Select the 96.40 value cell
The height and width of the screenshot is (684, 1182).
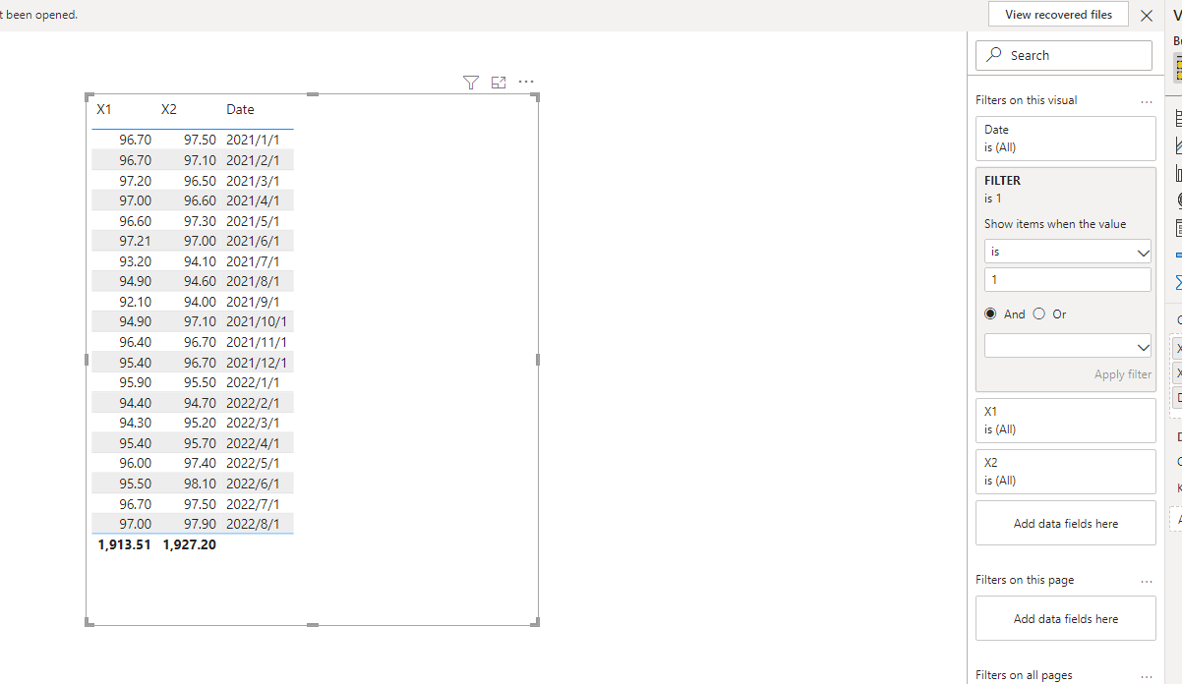coord(136,342)
